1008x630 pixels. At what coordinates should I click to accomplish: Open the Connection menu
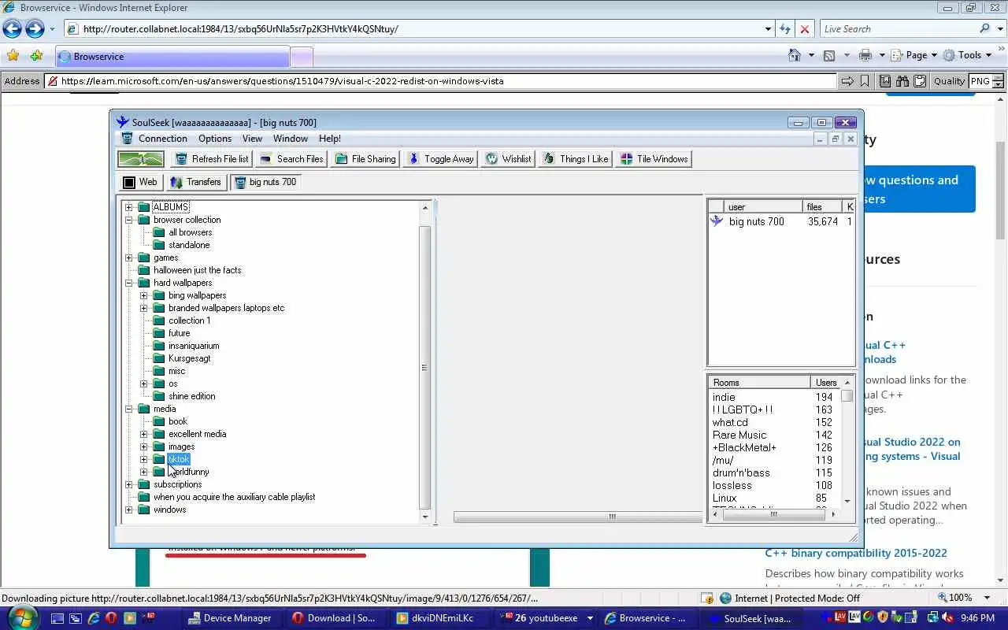click(x=163, y=139)
